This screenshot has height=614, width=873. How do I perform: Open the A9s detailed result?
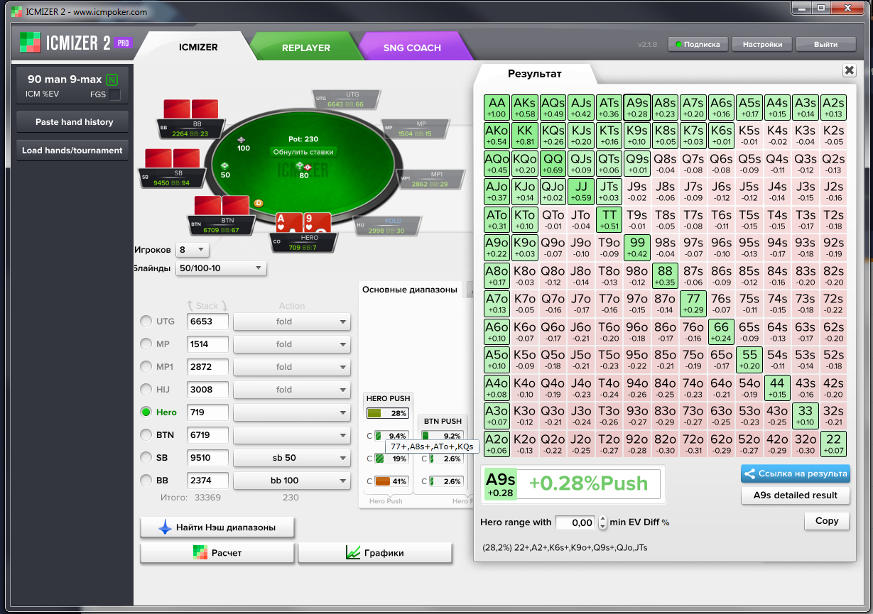pos(796,495)
